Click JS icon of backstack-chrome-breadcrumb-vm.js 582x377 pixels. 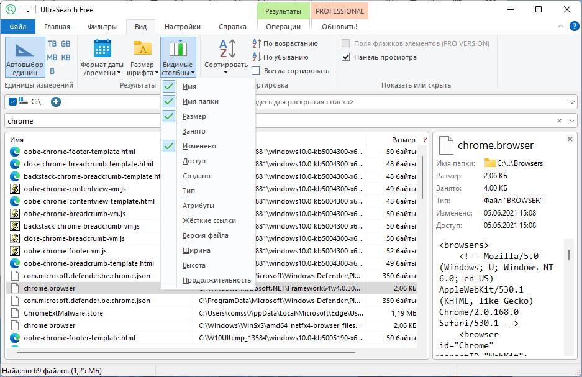coord(14,225)
